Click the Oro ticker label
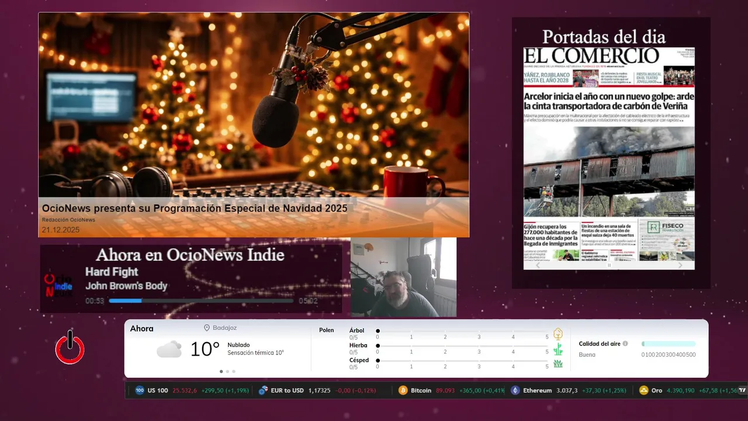The height and width of the screenshot is (421, 748). [657, 390]
